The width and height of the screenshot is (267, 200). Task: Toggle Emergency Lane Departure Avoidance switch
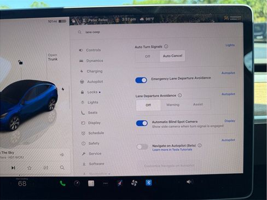click(141, 80)
